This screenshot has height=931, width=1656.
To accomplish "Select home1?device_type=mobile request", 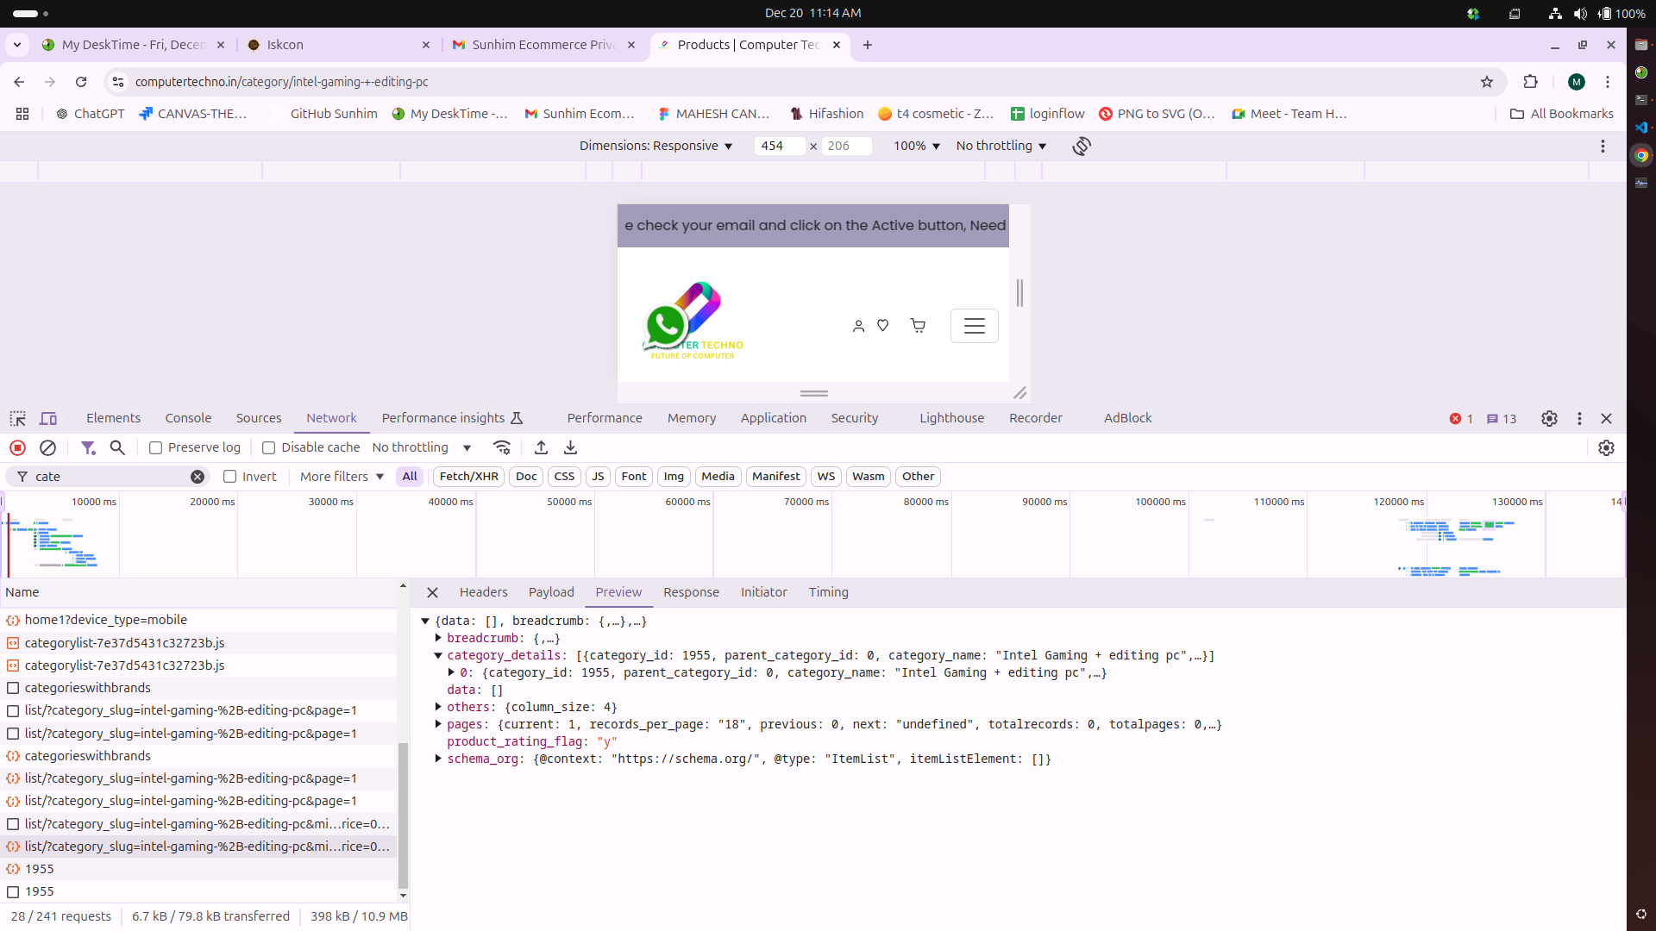I will [198, 620].
